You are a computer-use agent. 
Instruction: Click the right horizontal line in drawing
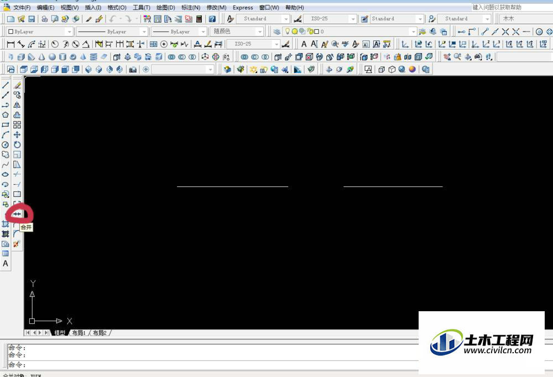pyautogui.click(x=393, y=186)
